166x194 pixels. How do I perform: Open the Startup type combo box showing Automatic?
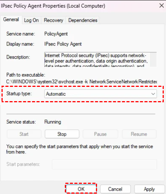[x=100, y=94]
